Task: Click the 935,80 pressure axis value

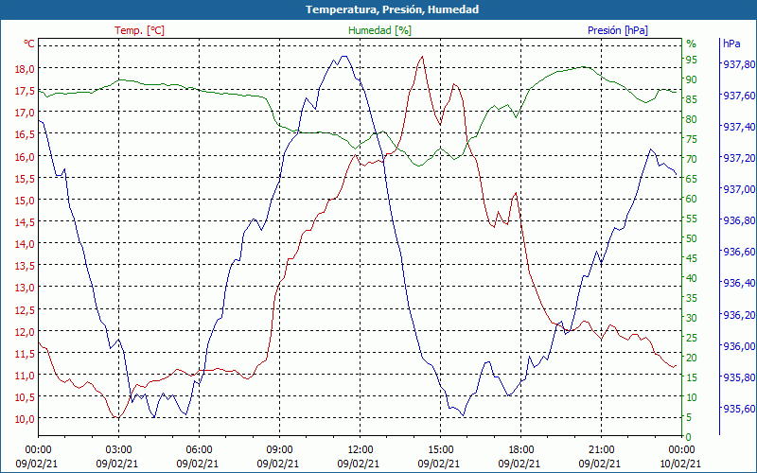Action: (x=739, y=377)
